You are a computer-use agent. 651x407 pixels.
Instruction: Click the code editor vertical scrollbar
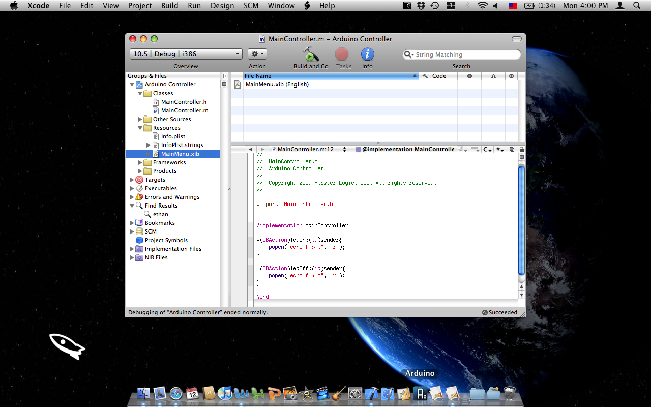tap(521, 219)
